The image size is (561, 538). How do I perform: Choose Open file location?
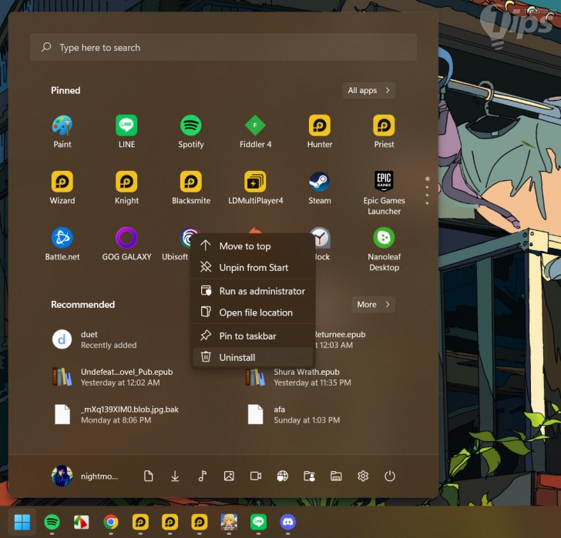click(x=253, y=312)
